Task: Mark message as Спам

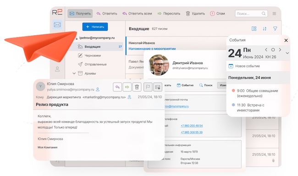Action: click(x=217, y=13)
